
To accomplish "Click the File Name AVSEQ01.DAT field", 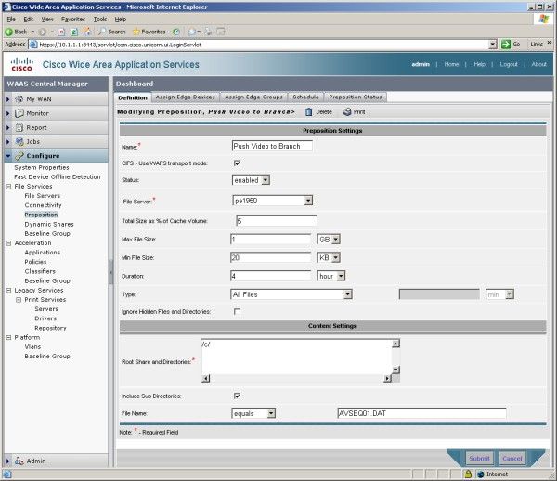I will (421, 413).
